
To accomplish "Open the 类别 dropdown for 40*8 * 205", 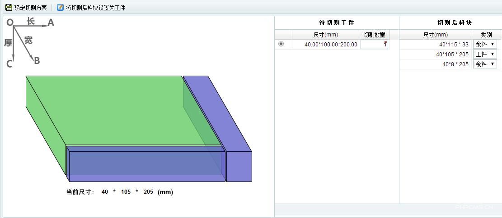I will click(485, 64).
